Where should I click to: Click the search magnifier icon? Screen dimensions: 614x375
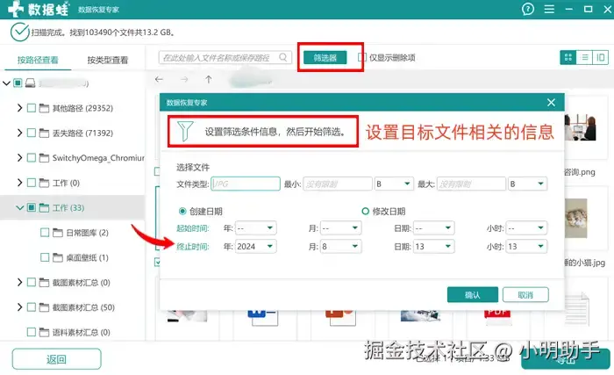(282, 57)
